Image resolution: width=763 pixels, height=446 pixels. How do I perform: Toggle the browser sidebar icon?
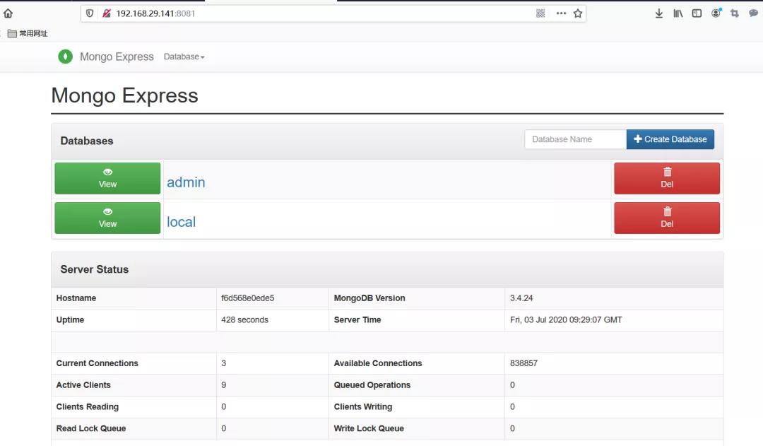pos(697,13)
